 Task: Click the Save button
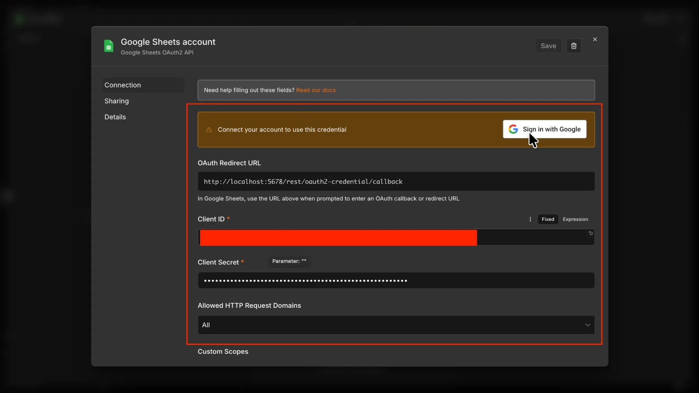[x=548, y=46]
